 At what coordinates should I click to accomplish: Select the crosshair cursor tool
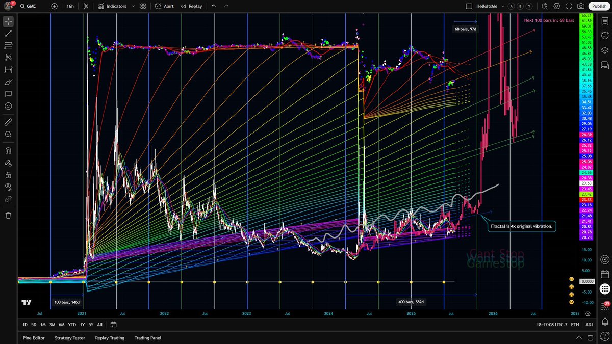coord(8,21)
